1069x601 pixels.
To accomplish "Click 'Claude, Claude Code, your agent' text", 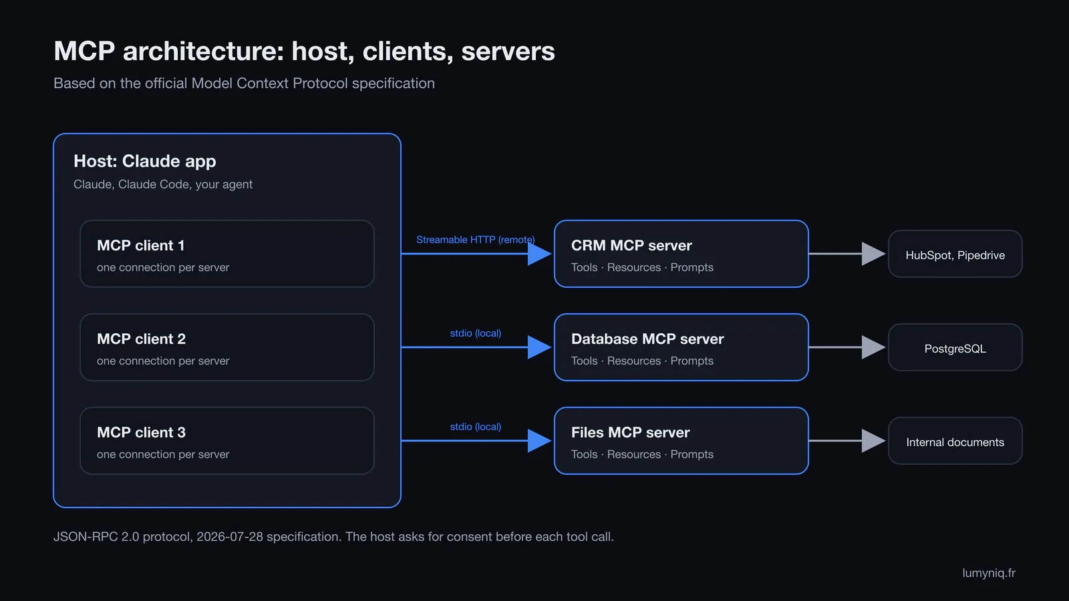I will tap(163, 184).
